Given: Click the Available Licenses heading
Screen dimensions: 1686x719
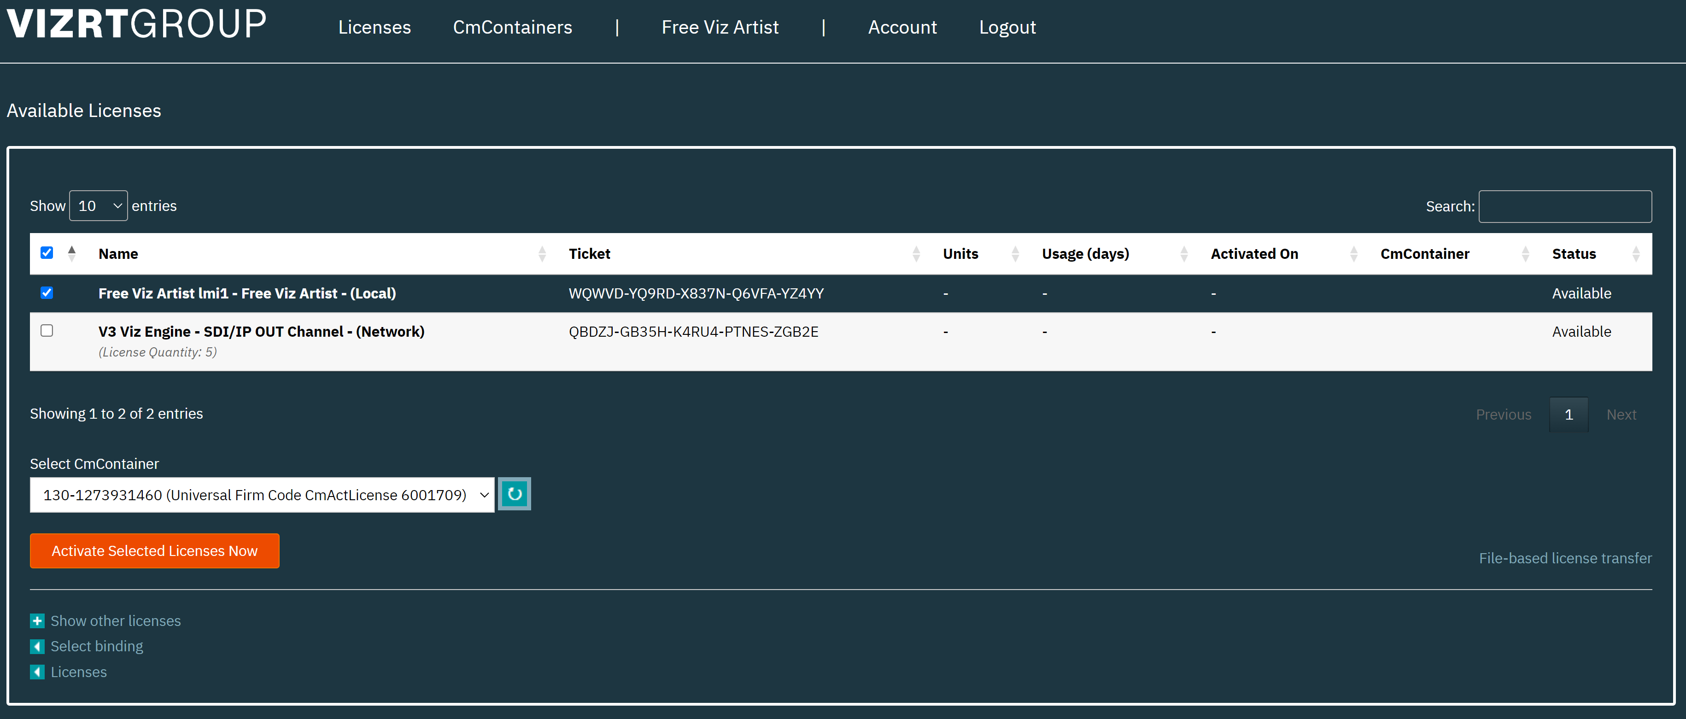Looking at the screenshot, I should coord(84,111).
